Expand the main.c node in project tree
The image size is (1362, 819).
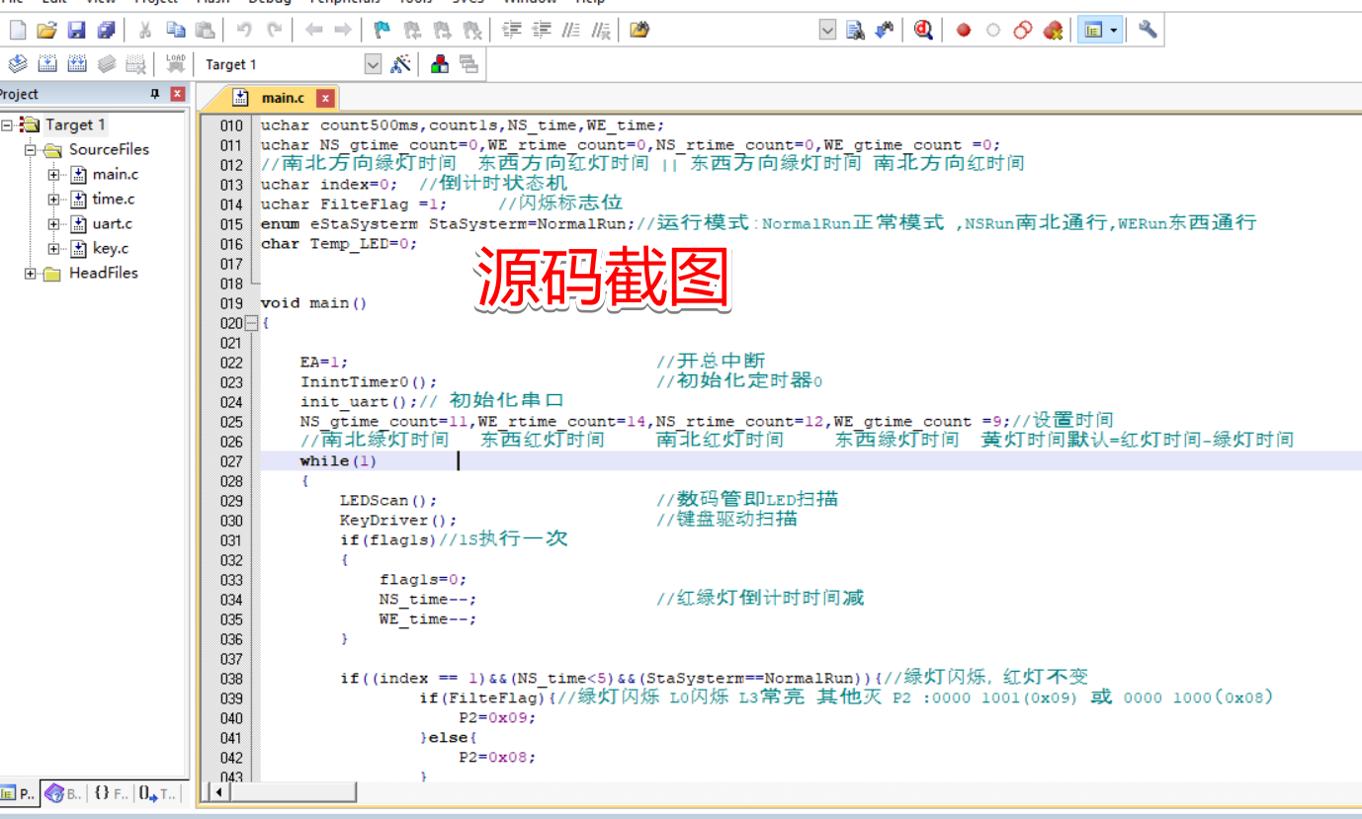pos(54,175)
